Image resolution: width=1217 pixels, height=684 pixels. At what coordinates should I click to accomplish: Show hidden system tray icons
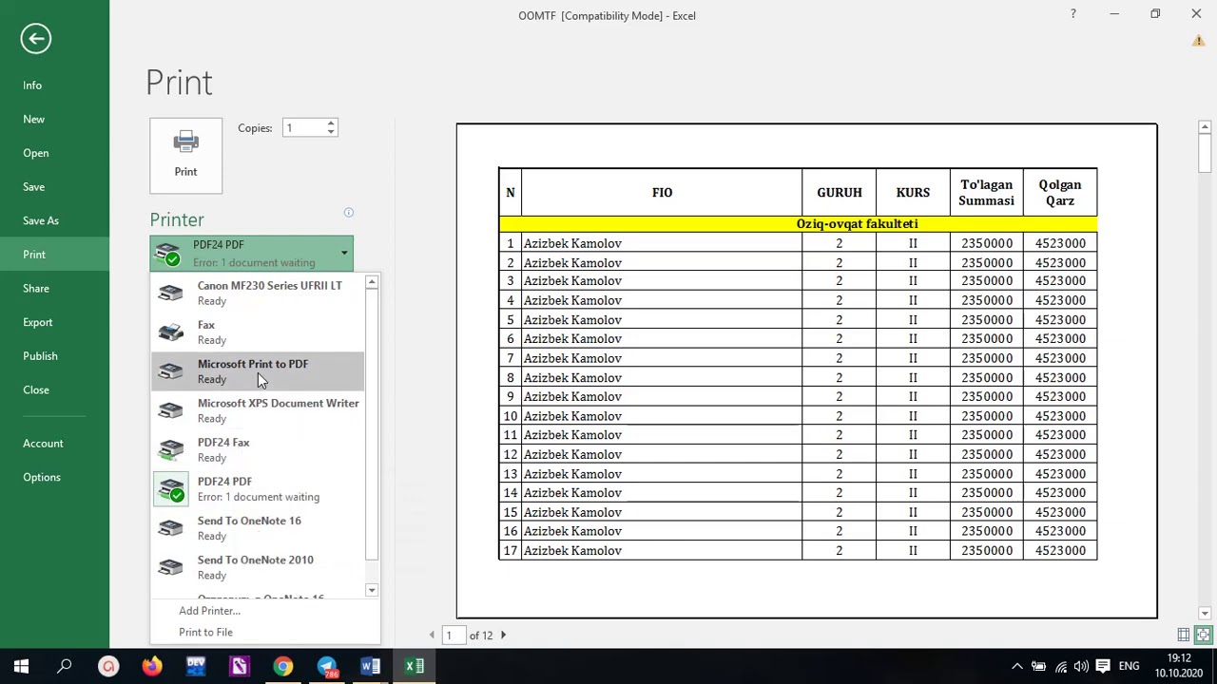point(1016,667)
